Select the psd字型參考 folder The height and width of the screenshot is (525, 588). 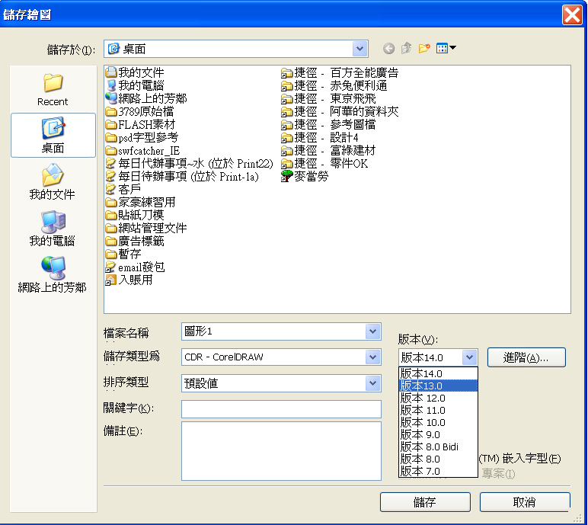(142, 138)
